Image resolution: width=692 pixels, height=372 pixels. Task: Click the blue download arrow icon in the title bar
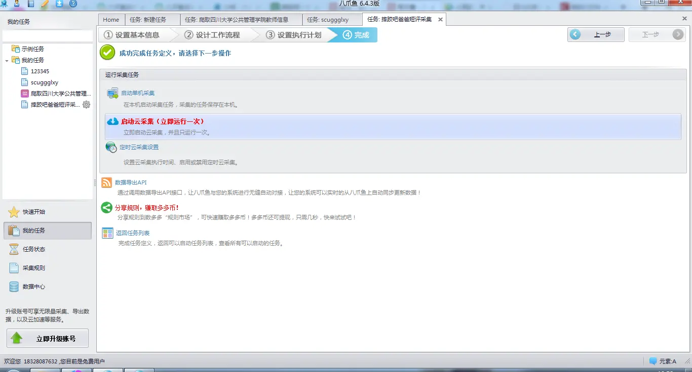59,4
